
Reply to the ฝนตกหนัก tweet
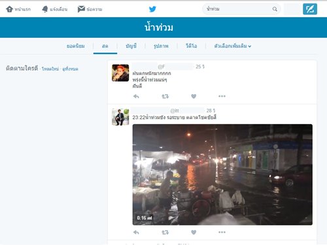click(x=136, y=96)
